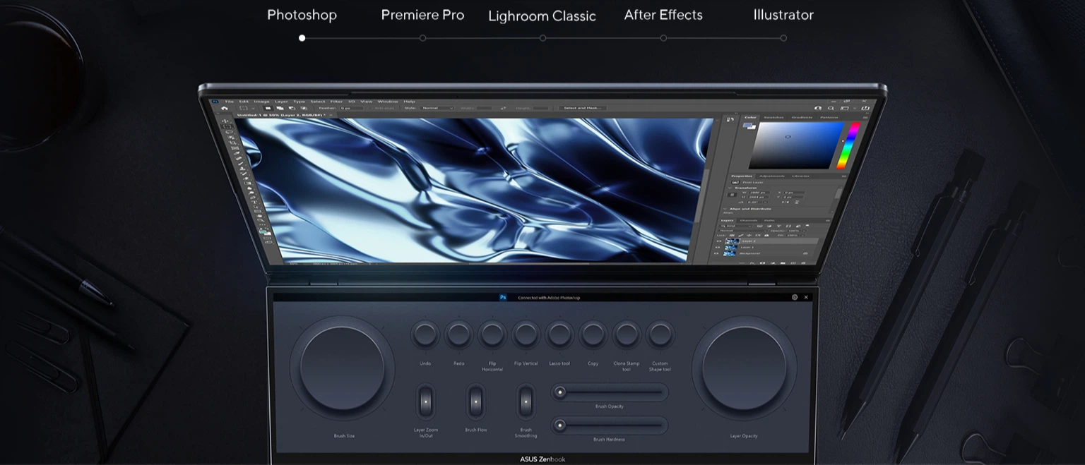Tap the Flip Vertical button
1085x465 pixels.
526,334
